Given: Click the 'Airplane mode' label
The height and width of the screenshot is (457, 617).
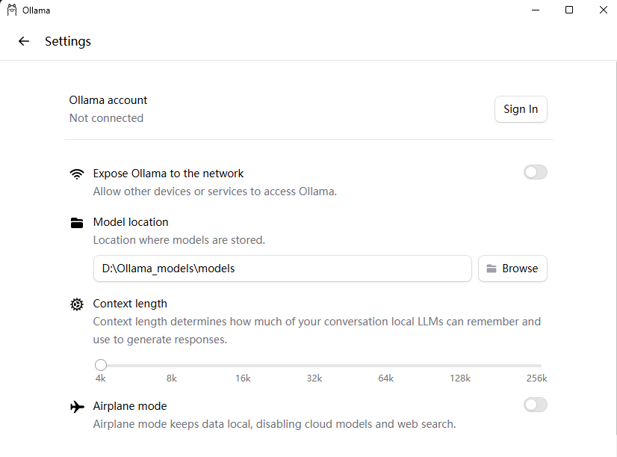Looking at the screenshot, I should coord(130,406).
